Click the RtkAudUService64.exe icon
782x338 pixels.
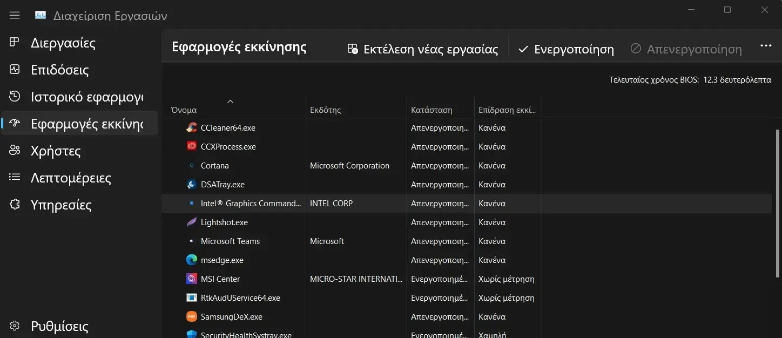[x=191, y=298]
